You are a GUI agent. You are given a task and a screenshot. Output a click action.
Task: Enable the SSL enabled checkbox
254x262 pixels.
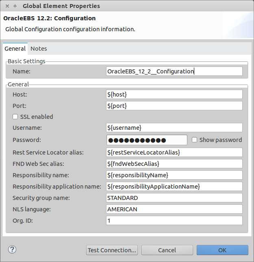(15, 117)
